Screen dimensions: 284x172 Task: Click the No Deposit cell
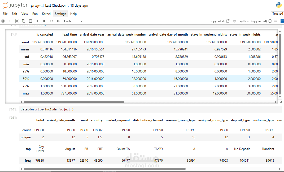tap(242, 149)
